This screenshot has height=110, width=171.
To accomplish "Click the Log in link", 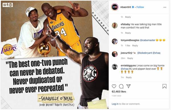I will 115,104.
